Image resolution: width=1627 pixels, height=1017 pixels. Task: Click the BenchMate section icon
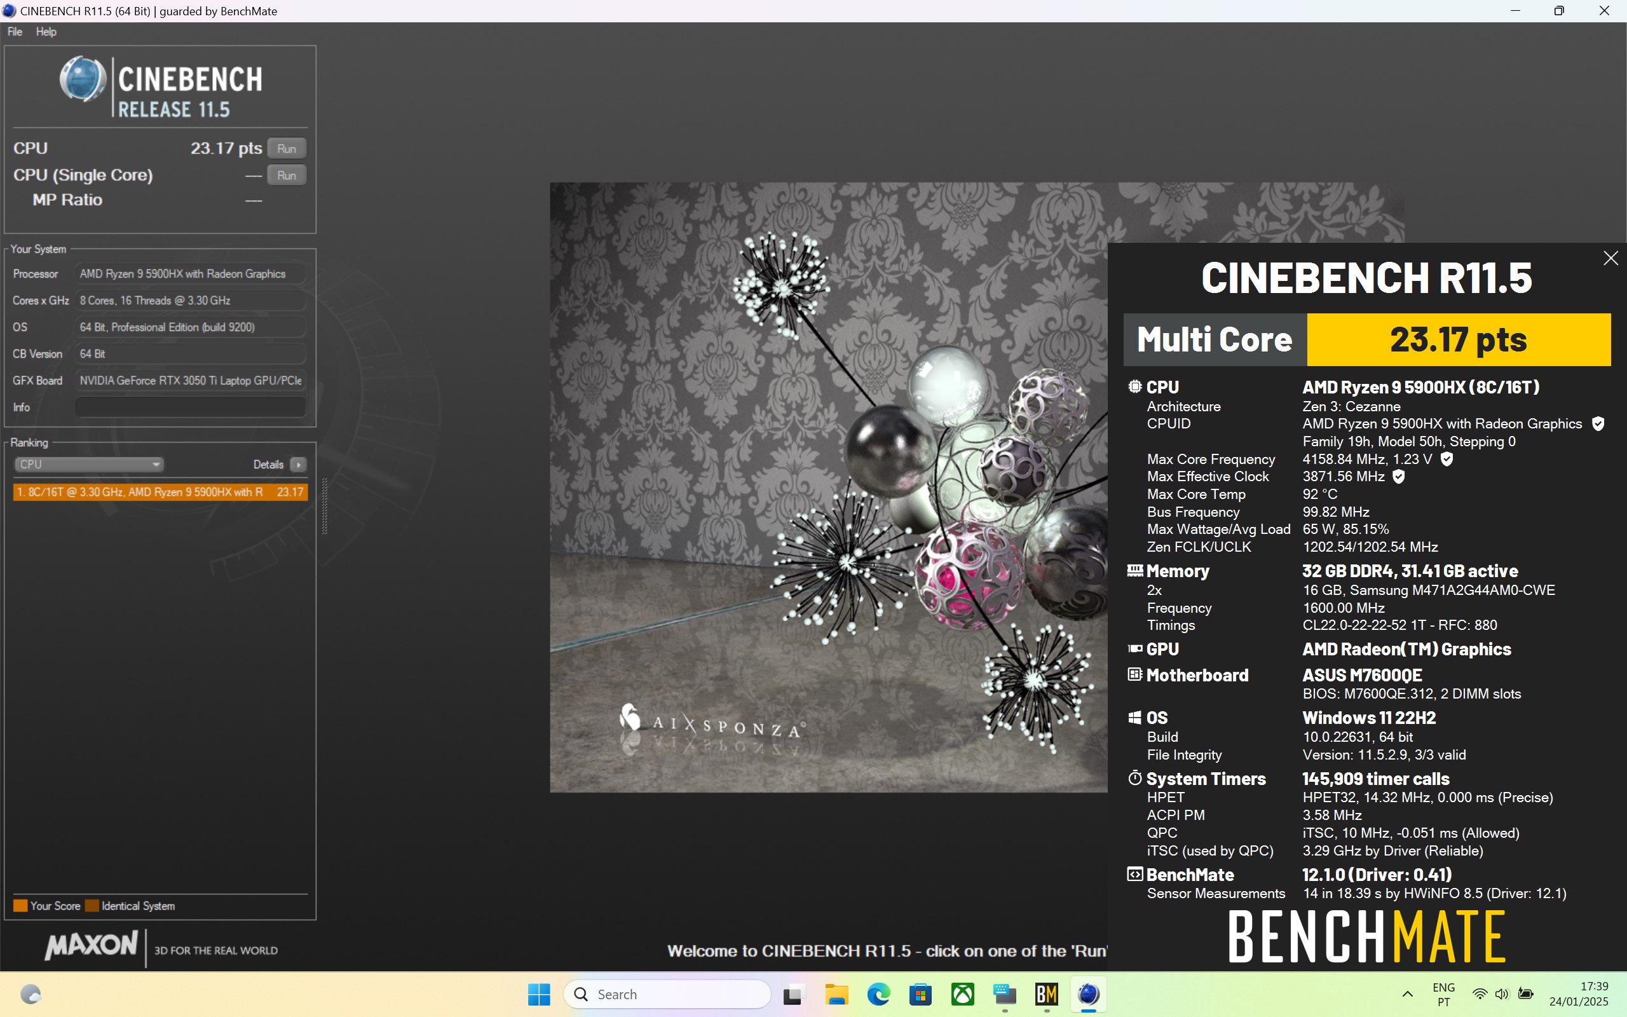point(1135,874)
